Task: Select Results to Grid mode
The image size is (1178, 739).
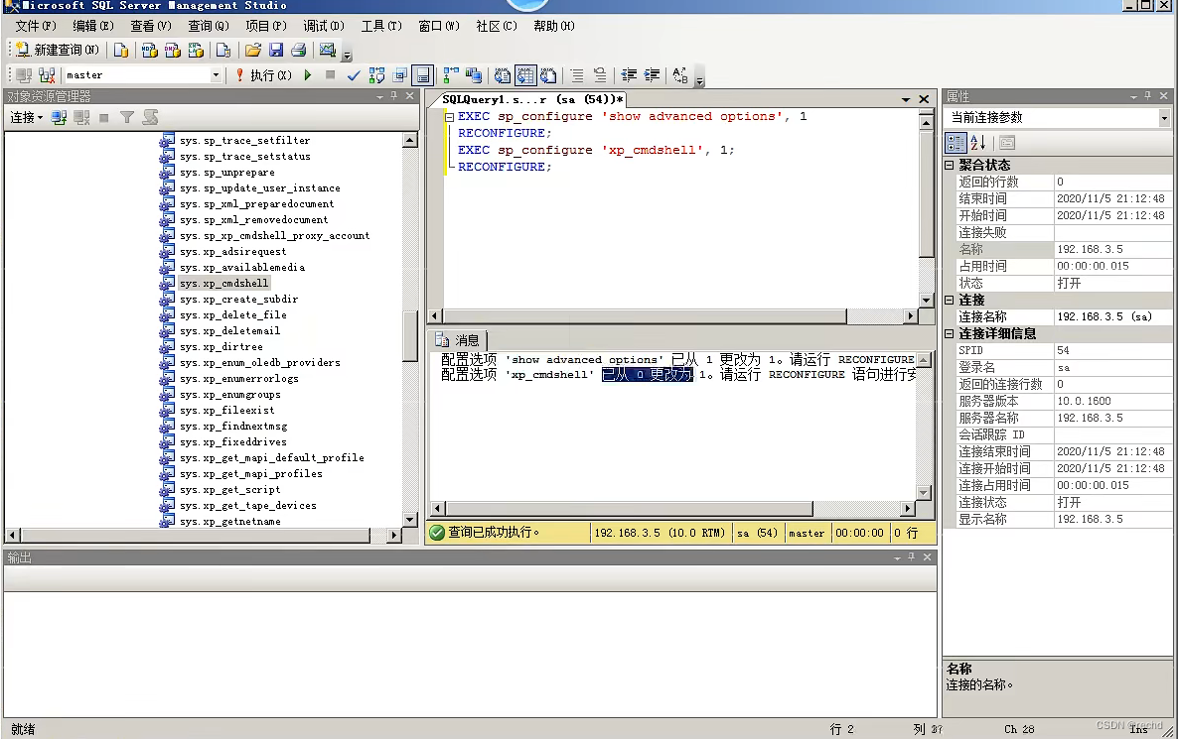Action: click(x=525, y=75)
